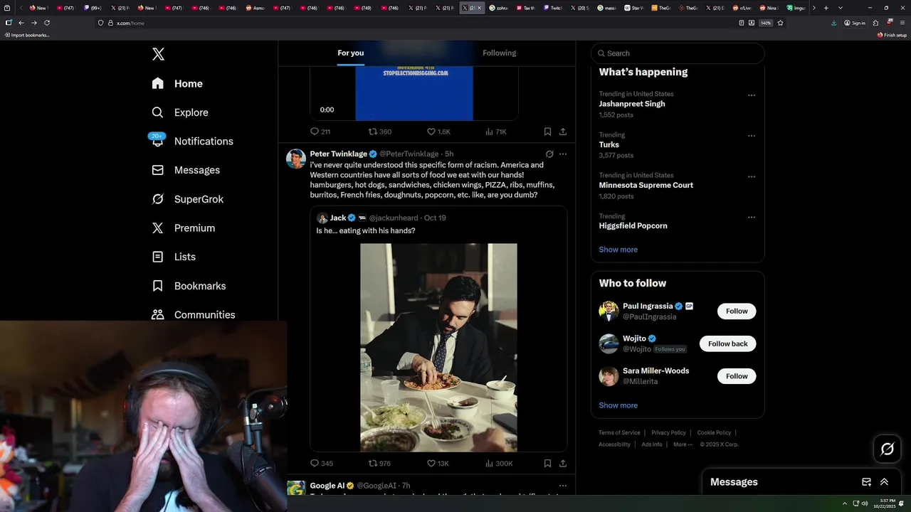The height and width of the screenshot is (512, 911).
Task: Follow back Wojito
Action: coord(727,343)
